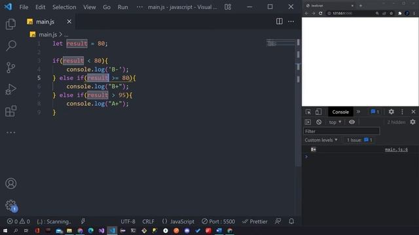Click the let result = 80 code line
This screenshot has height=235, width=419.
click(80, 44)
